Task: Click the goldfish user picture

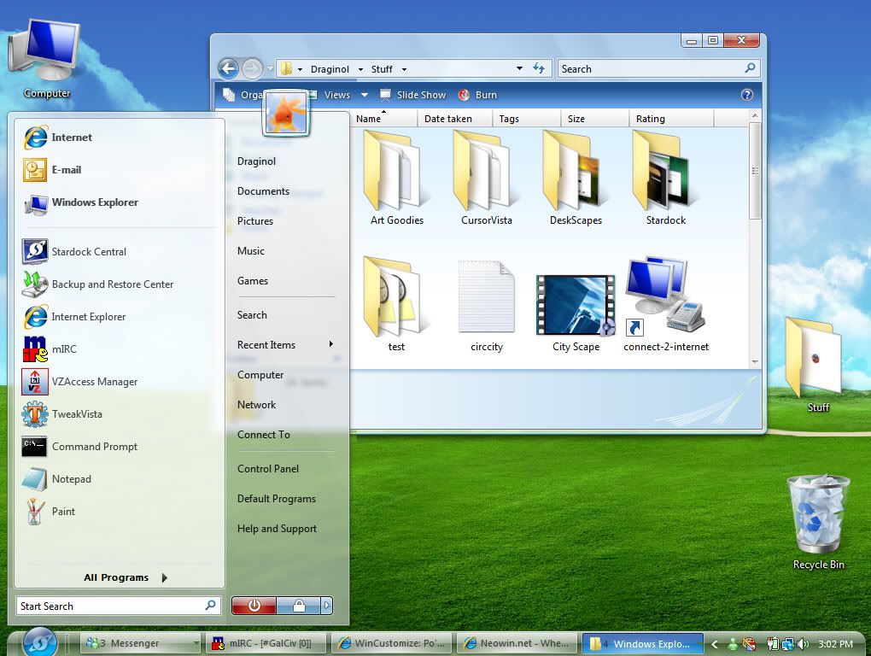Action: (285, 113)
